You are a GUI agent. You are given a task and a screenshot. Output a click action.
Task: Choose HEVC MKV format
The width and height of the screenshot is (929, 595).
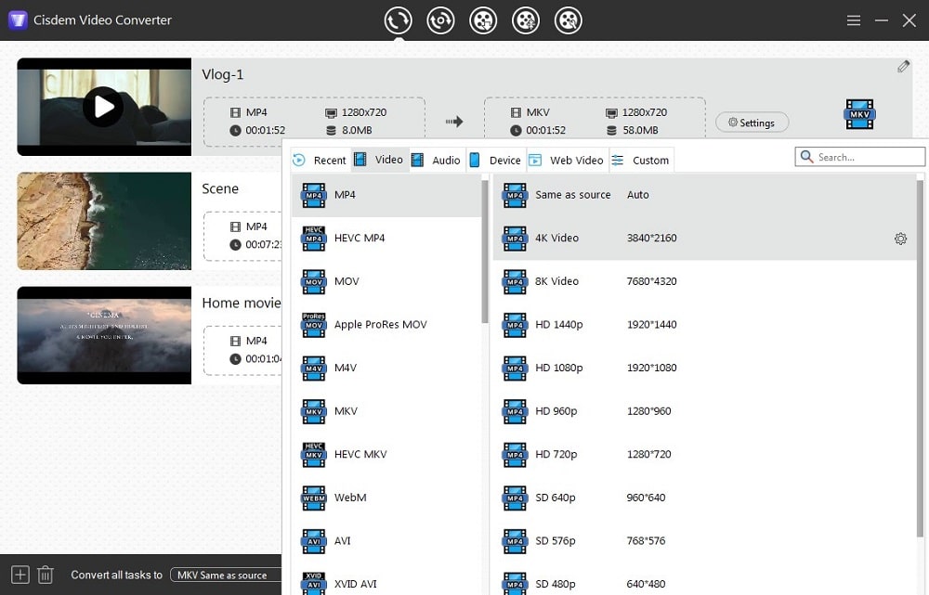[x=386, y=454]
